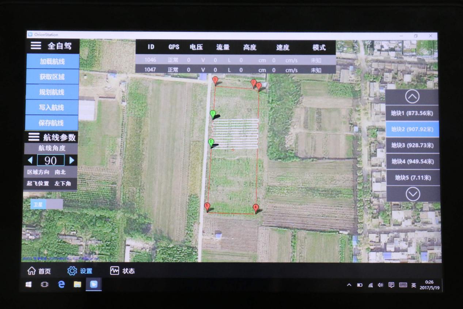
Task: Select 地块3 (928.73米) in plot list
Action: [x=412, y=145]
